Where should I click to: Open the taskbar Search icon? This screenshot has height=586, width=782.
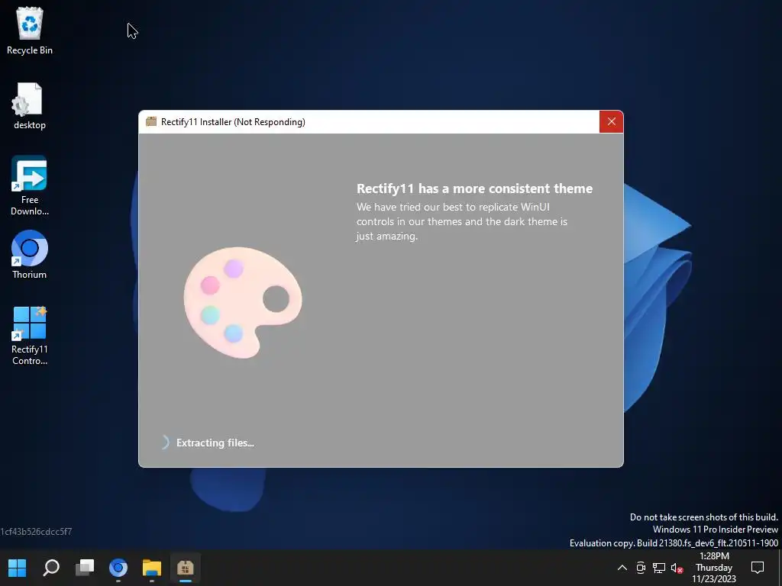point(51,568)
